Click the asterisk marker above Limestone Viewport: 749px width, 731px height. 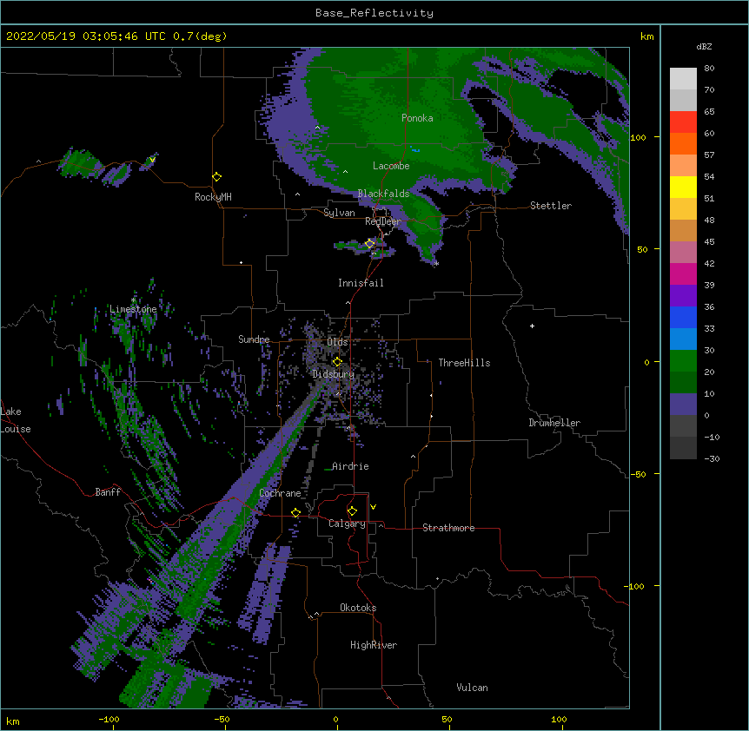click(x=133, y=300)
